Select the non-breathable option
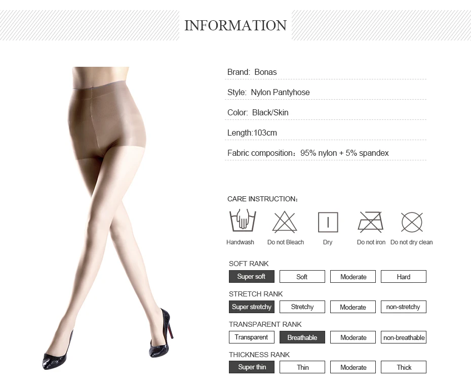The image size is (471, 387). (x=404, y=337)
